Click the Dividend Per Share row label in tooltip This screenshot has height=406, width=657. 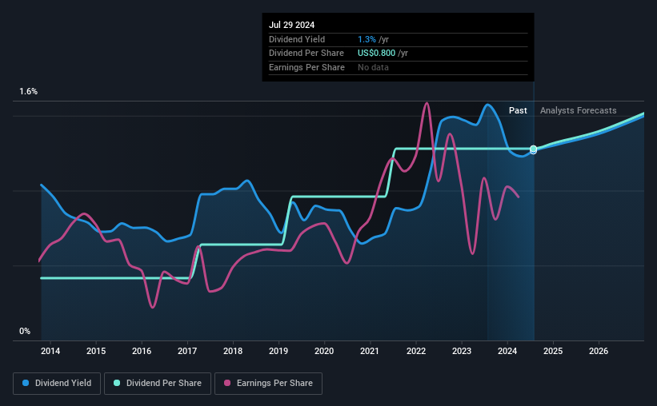306,54
